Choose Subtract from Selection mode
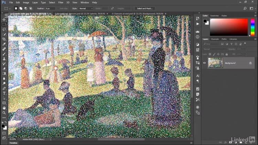Screen dimensions: 258x145 tap(26, 8)
